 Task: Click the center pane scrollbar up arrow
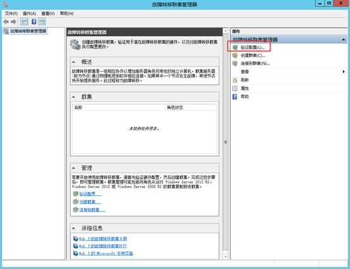point(226,31)
